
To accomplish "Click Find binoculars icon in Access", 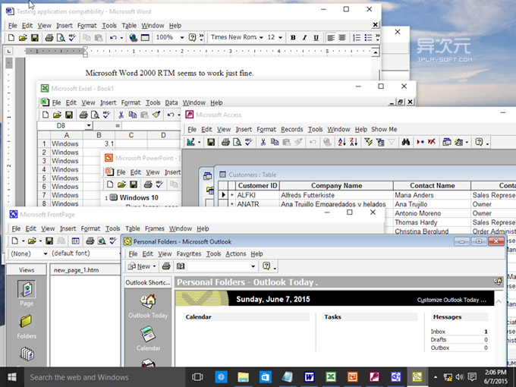I will tap(406, 142).
